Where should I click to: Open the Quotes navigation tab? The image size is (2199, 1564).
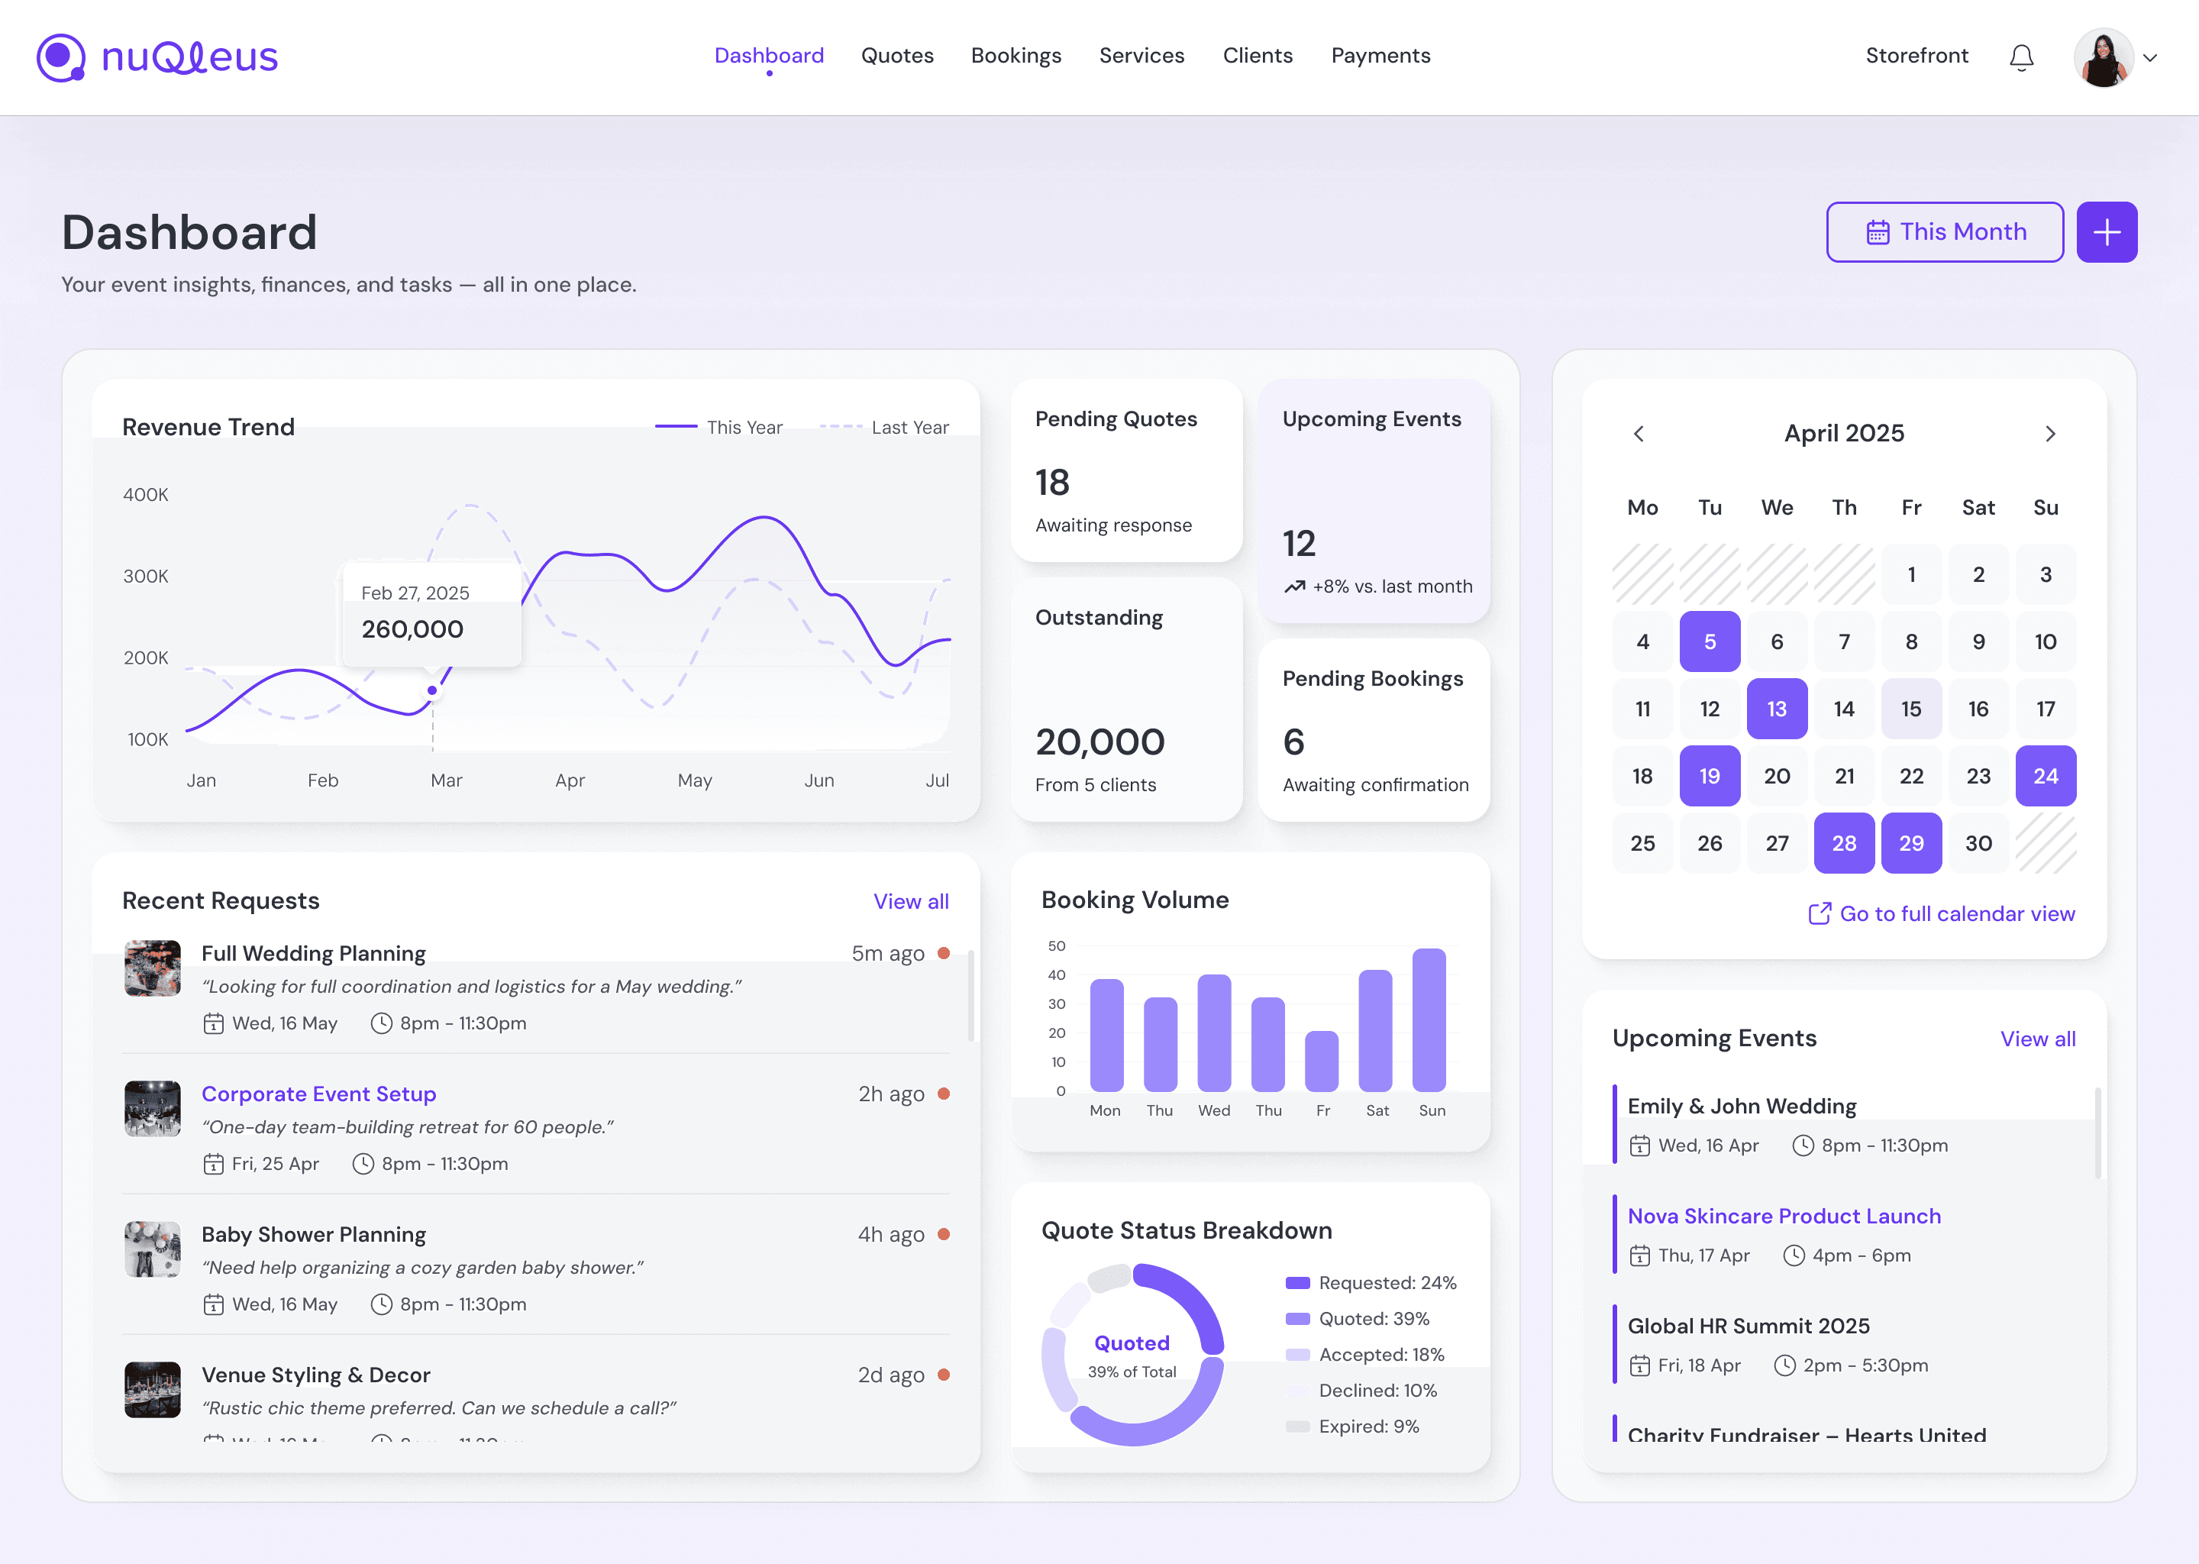click(896, 56)
